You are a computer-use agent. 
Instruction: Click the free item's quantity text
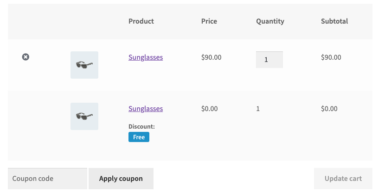tap(258, 109)
